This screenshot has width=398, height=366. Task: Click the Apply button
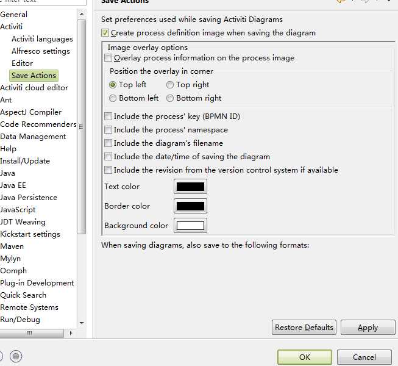point(368,328)
